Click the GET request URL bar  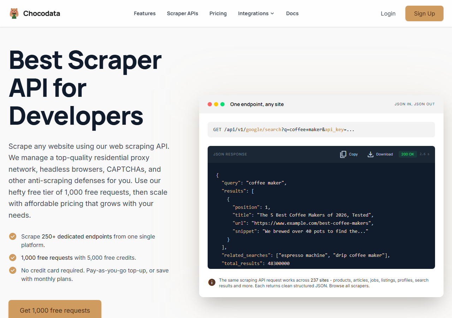tap(321, 130)
